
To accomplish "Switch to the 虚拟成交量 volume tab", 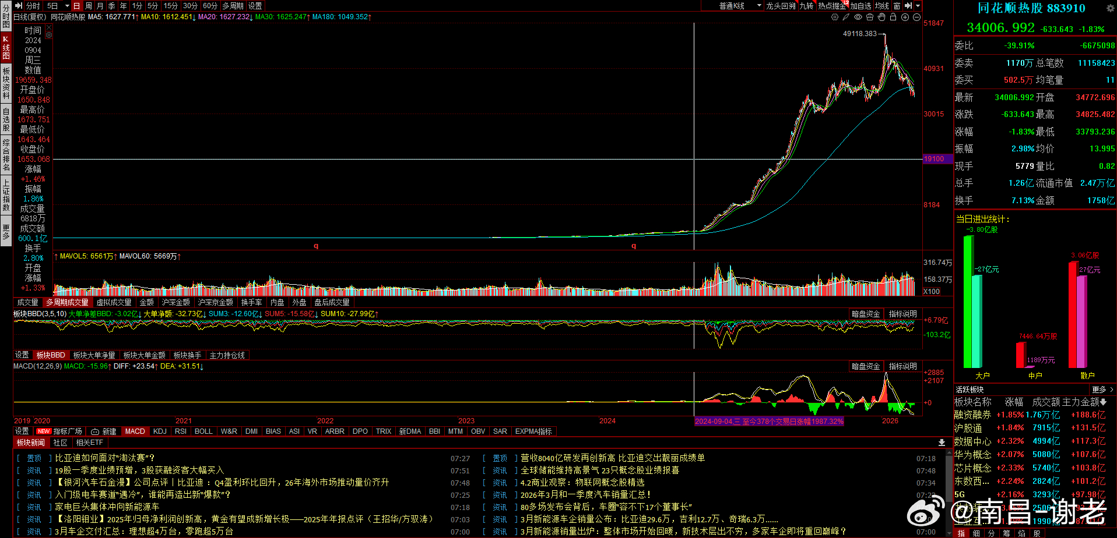I will [x=114, y=302].
